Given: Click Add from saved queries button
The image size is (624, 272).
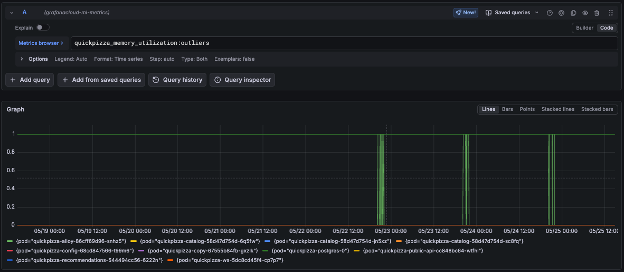Looking at the screenshot, I should pos(101,80).
